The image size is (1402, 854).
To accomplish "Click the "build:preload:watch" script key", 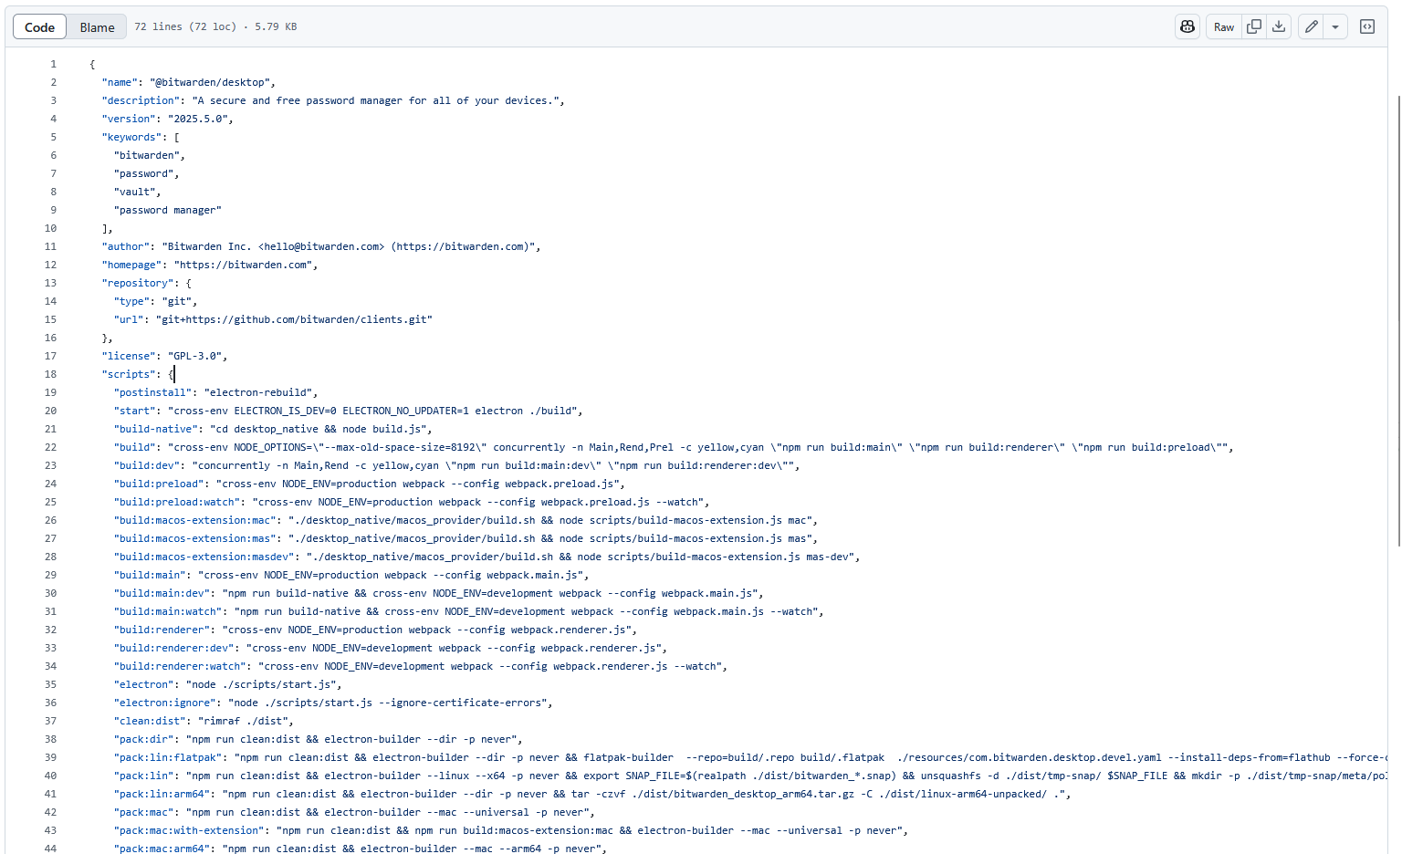I will point(176,502).
